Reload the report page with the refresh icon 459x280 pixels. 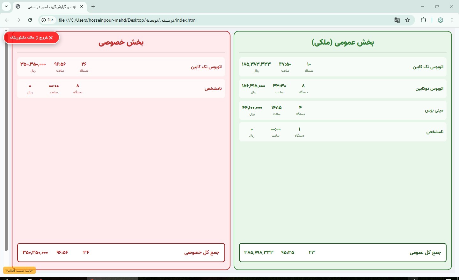tap(30, 20)
